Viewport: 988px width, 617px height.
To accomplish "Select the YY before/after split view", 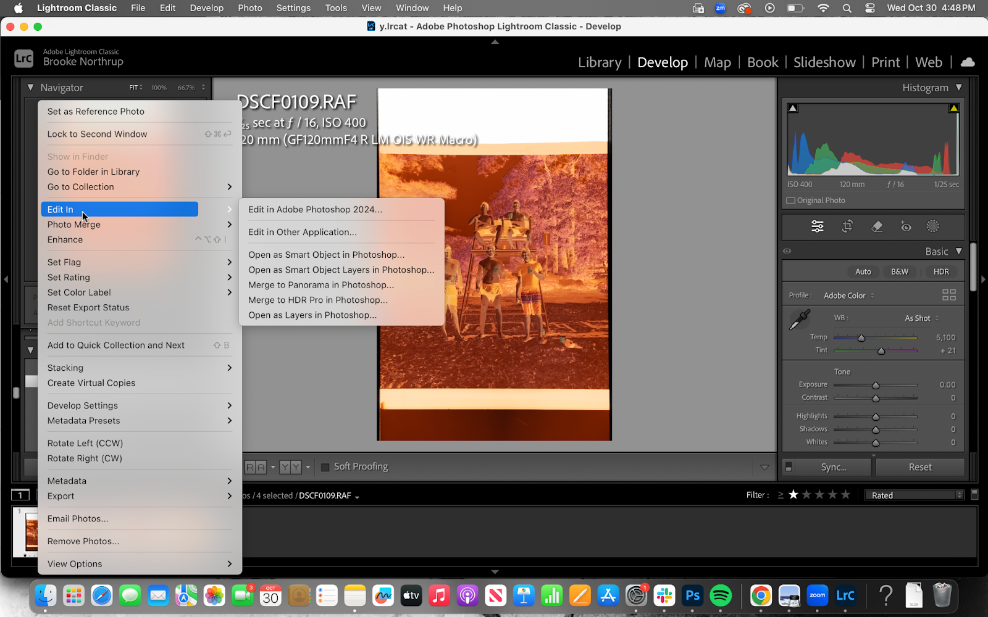I will click(x=290, y=467).
